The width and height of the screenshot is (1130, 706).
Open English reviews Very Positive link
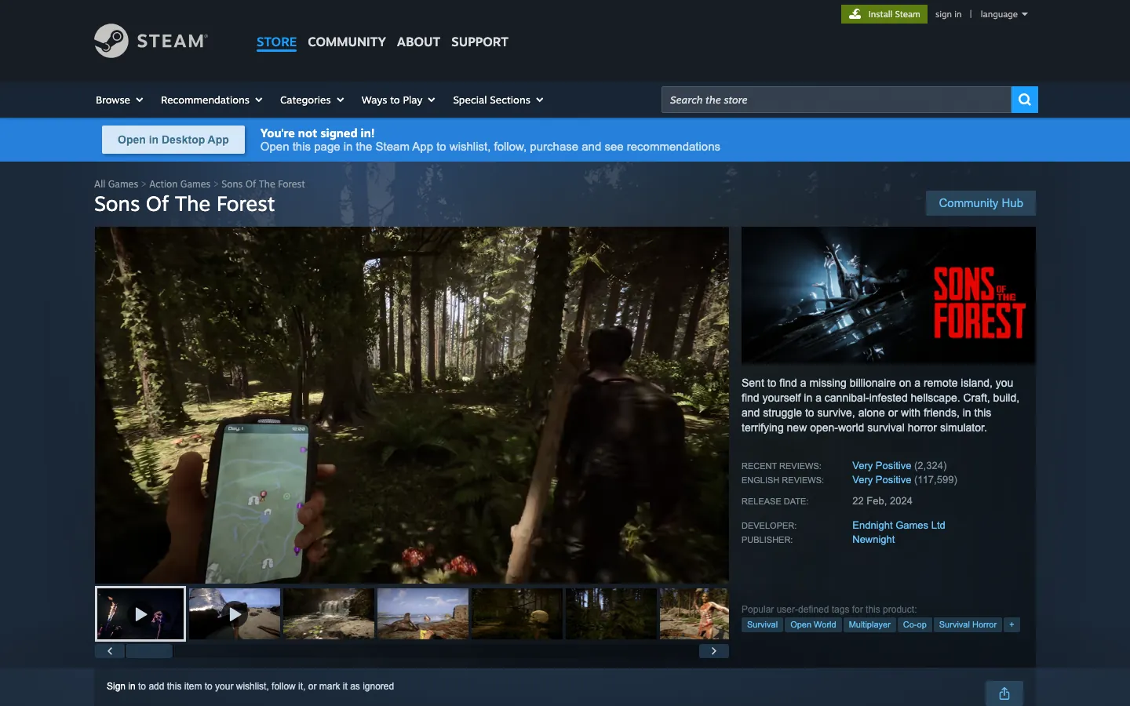[881, 479]
